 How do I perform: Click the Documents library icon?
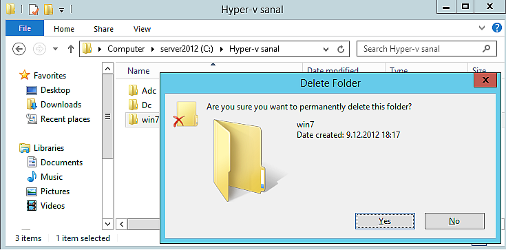click(x=32, y=162)
